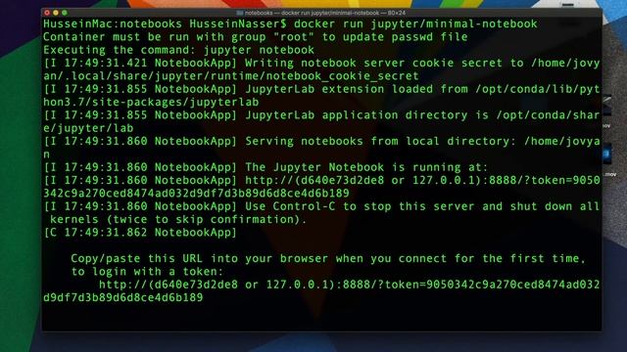Click "kernels (twice to skip confirmation)."

[178, 219]
